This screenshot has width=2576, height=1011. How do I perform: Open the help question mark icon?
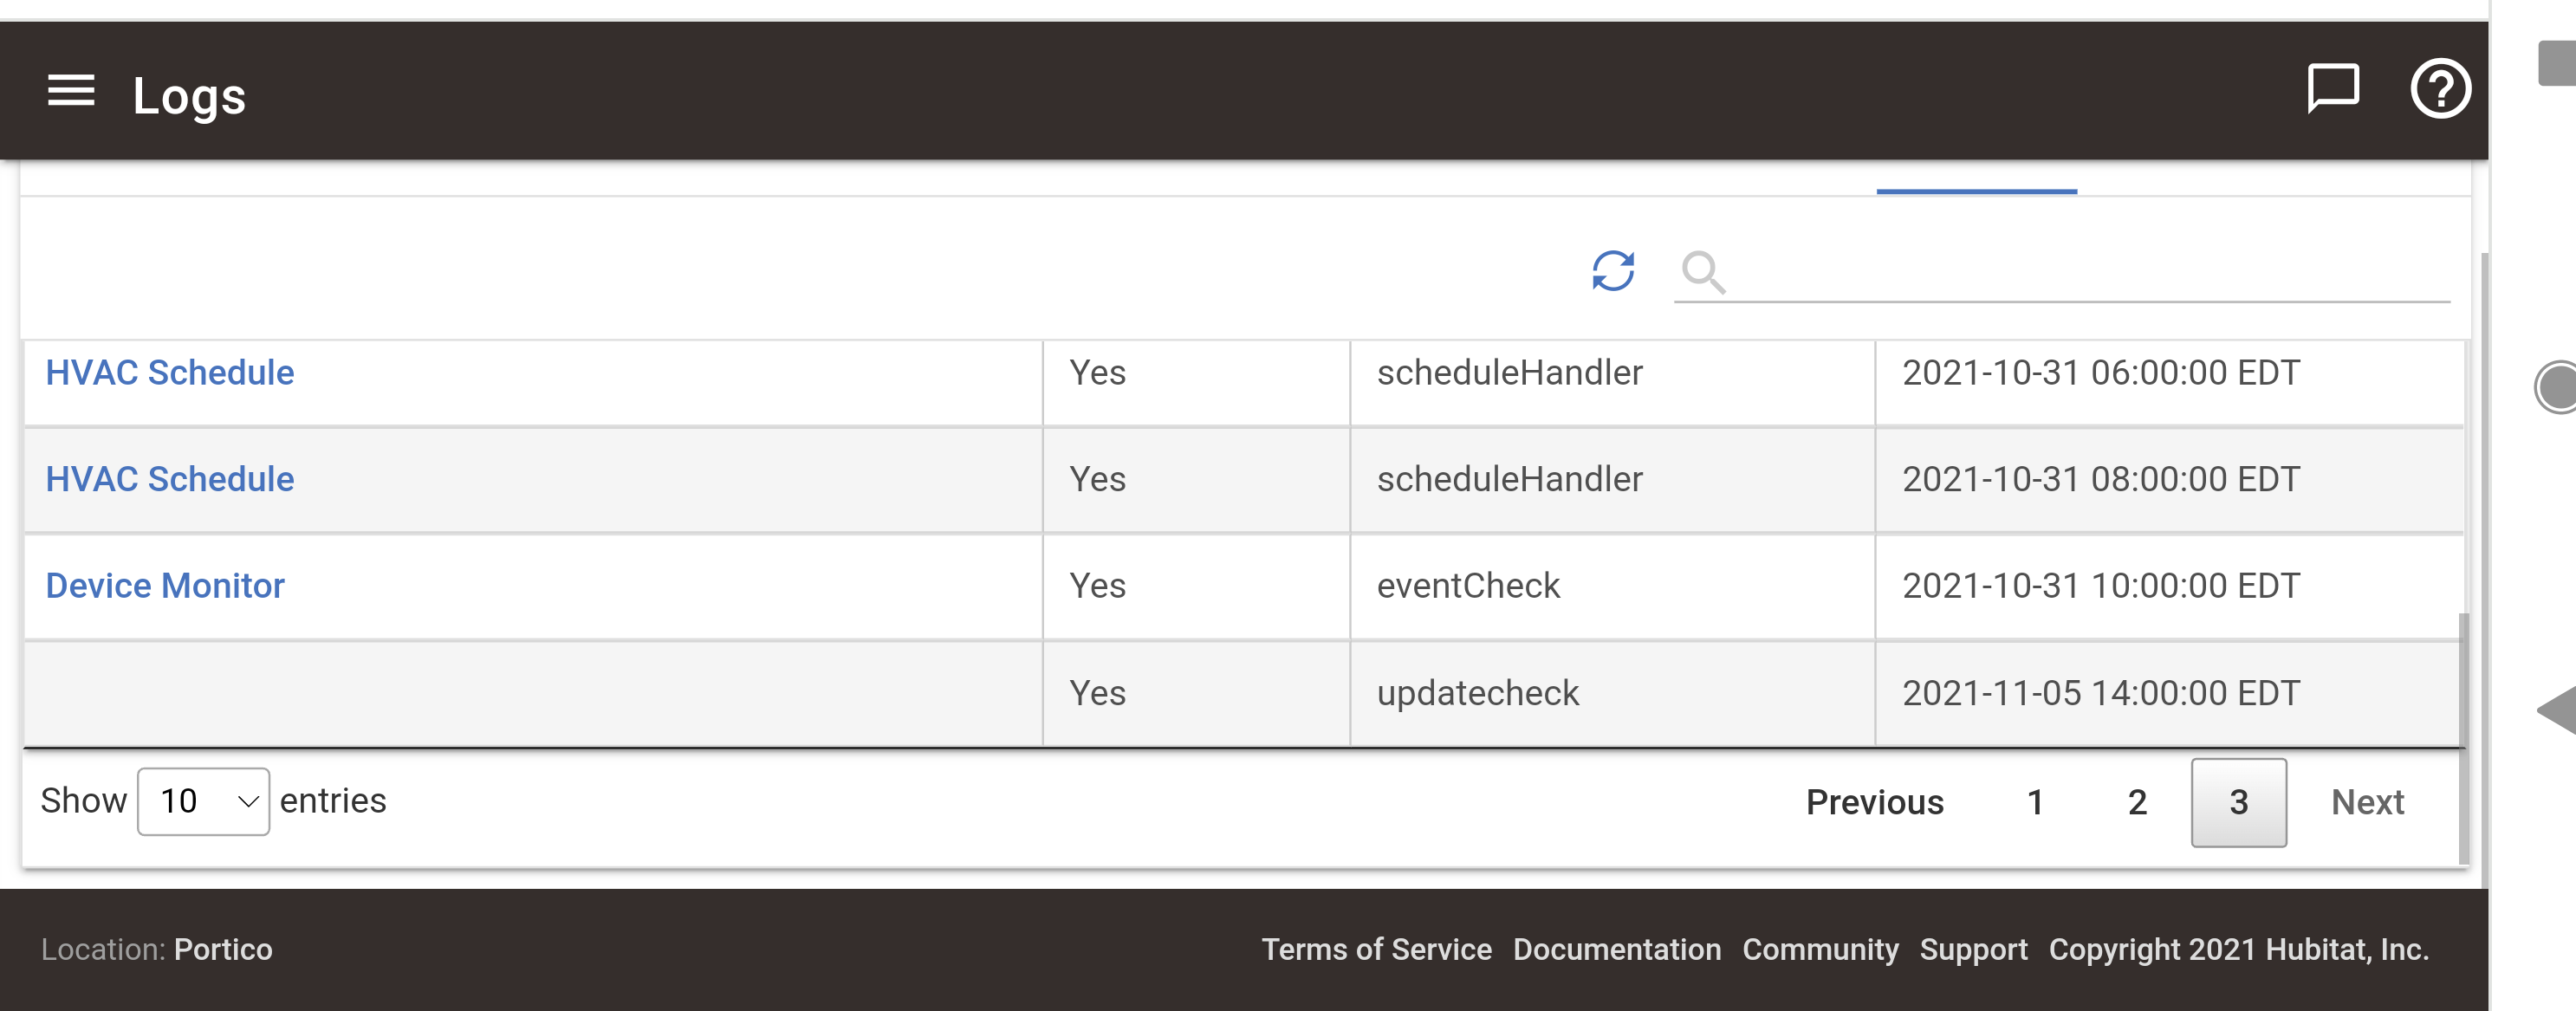pyautogui.click(x=2440, y=89)
